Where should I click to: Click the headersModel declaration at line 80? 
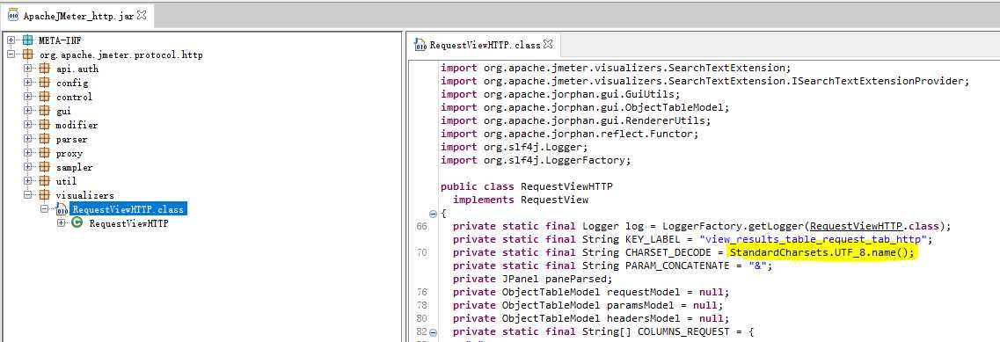tap(590, 318)
